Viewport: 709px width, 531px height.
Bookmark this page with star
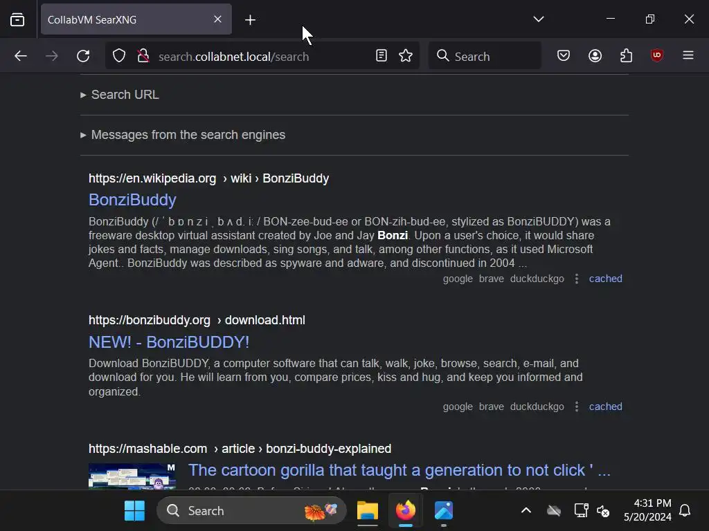[x=406, y=55]
